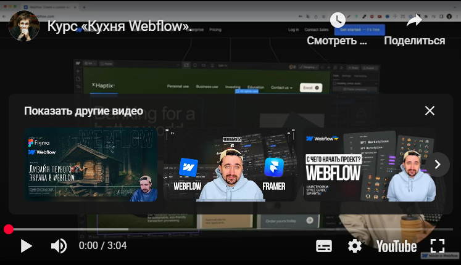Image resolution: width=461 pixels, height=265 pixels.
Task: Click the 'Показать другие видео' heading
Action: pos(83,111)
